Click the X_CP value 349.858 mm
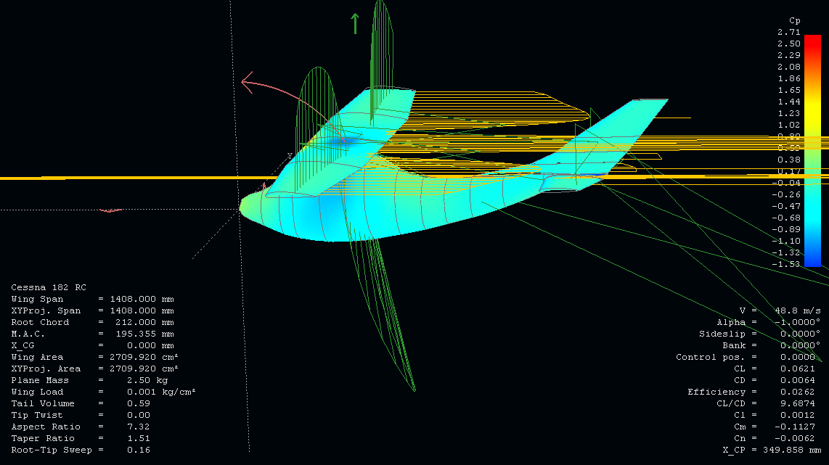The height and width of the screenshot is (465, 829). click(x=792, y=450)
